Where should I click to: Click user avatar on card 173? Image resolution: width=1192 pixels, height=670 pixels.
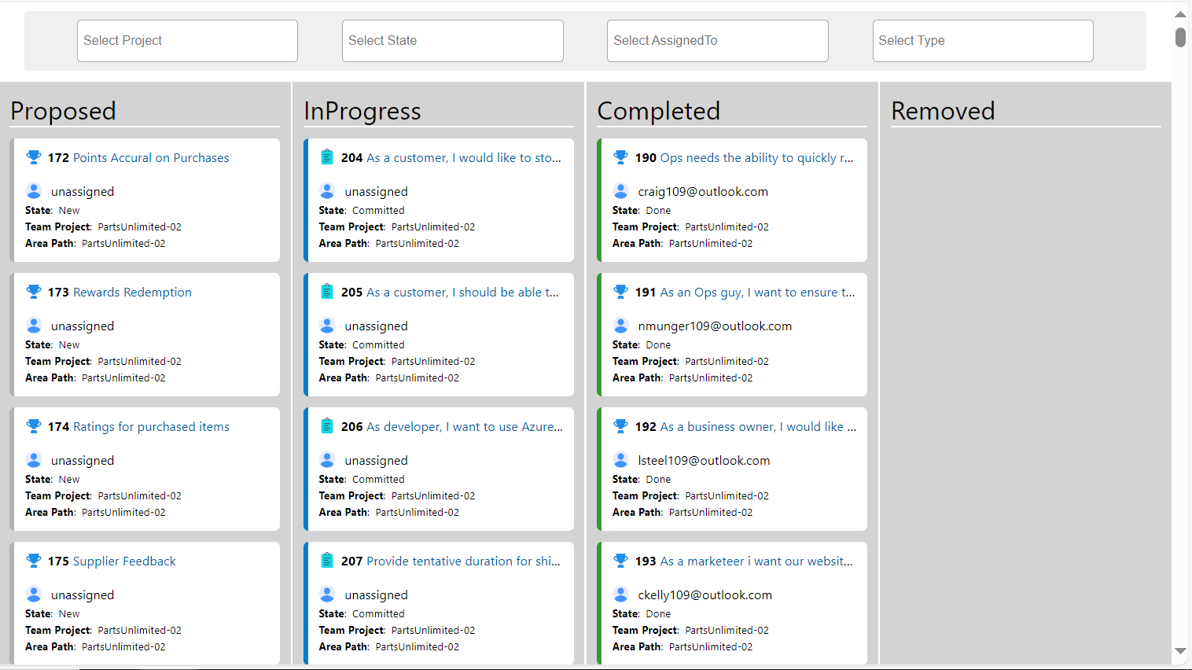point(34,326)
